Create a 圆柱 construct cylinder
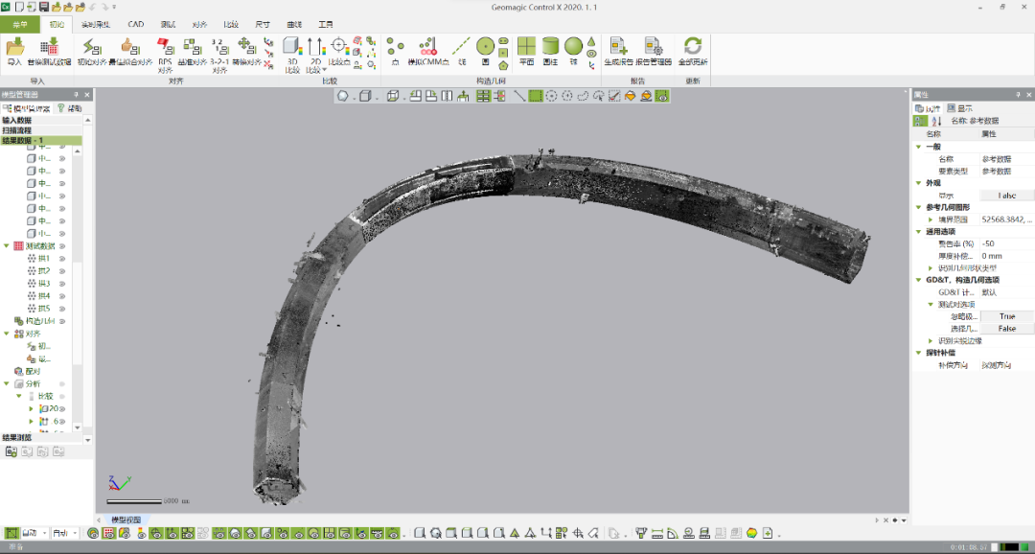 [x=550, y=52]
